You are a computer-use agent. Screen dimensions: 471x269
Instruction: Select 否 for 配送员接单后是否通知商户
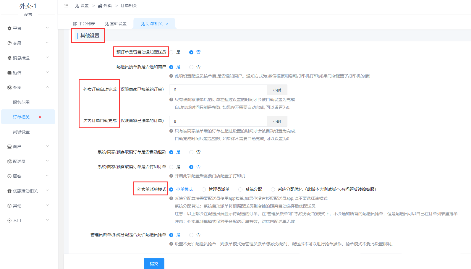[191, 67]
